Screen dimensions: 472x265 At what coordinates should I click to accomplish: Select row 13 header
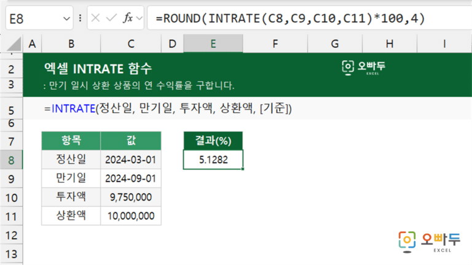pos(12,254)
